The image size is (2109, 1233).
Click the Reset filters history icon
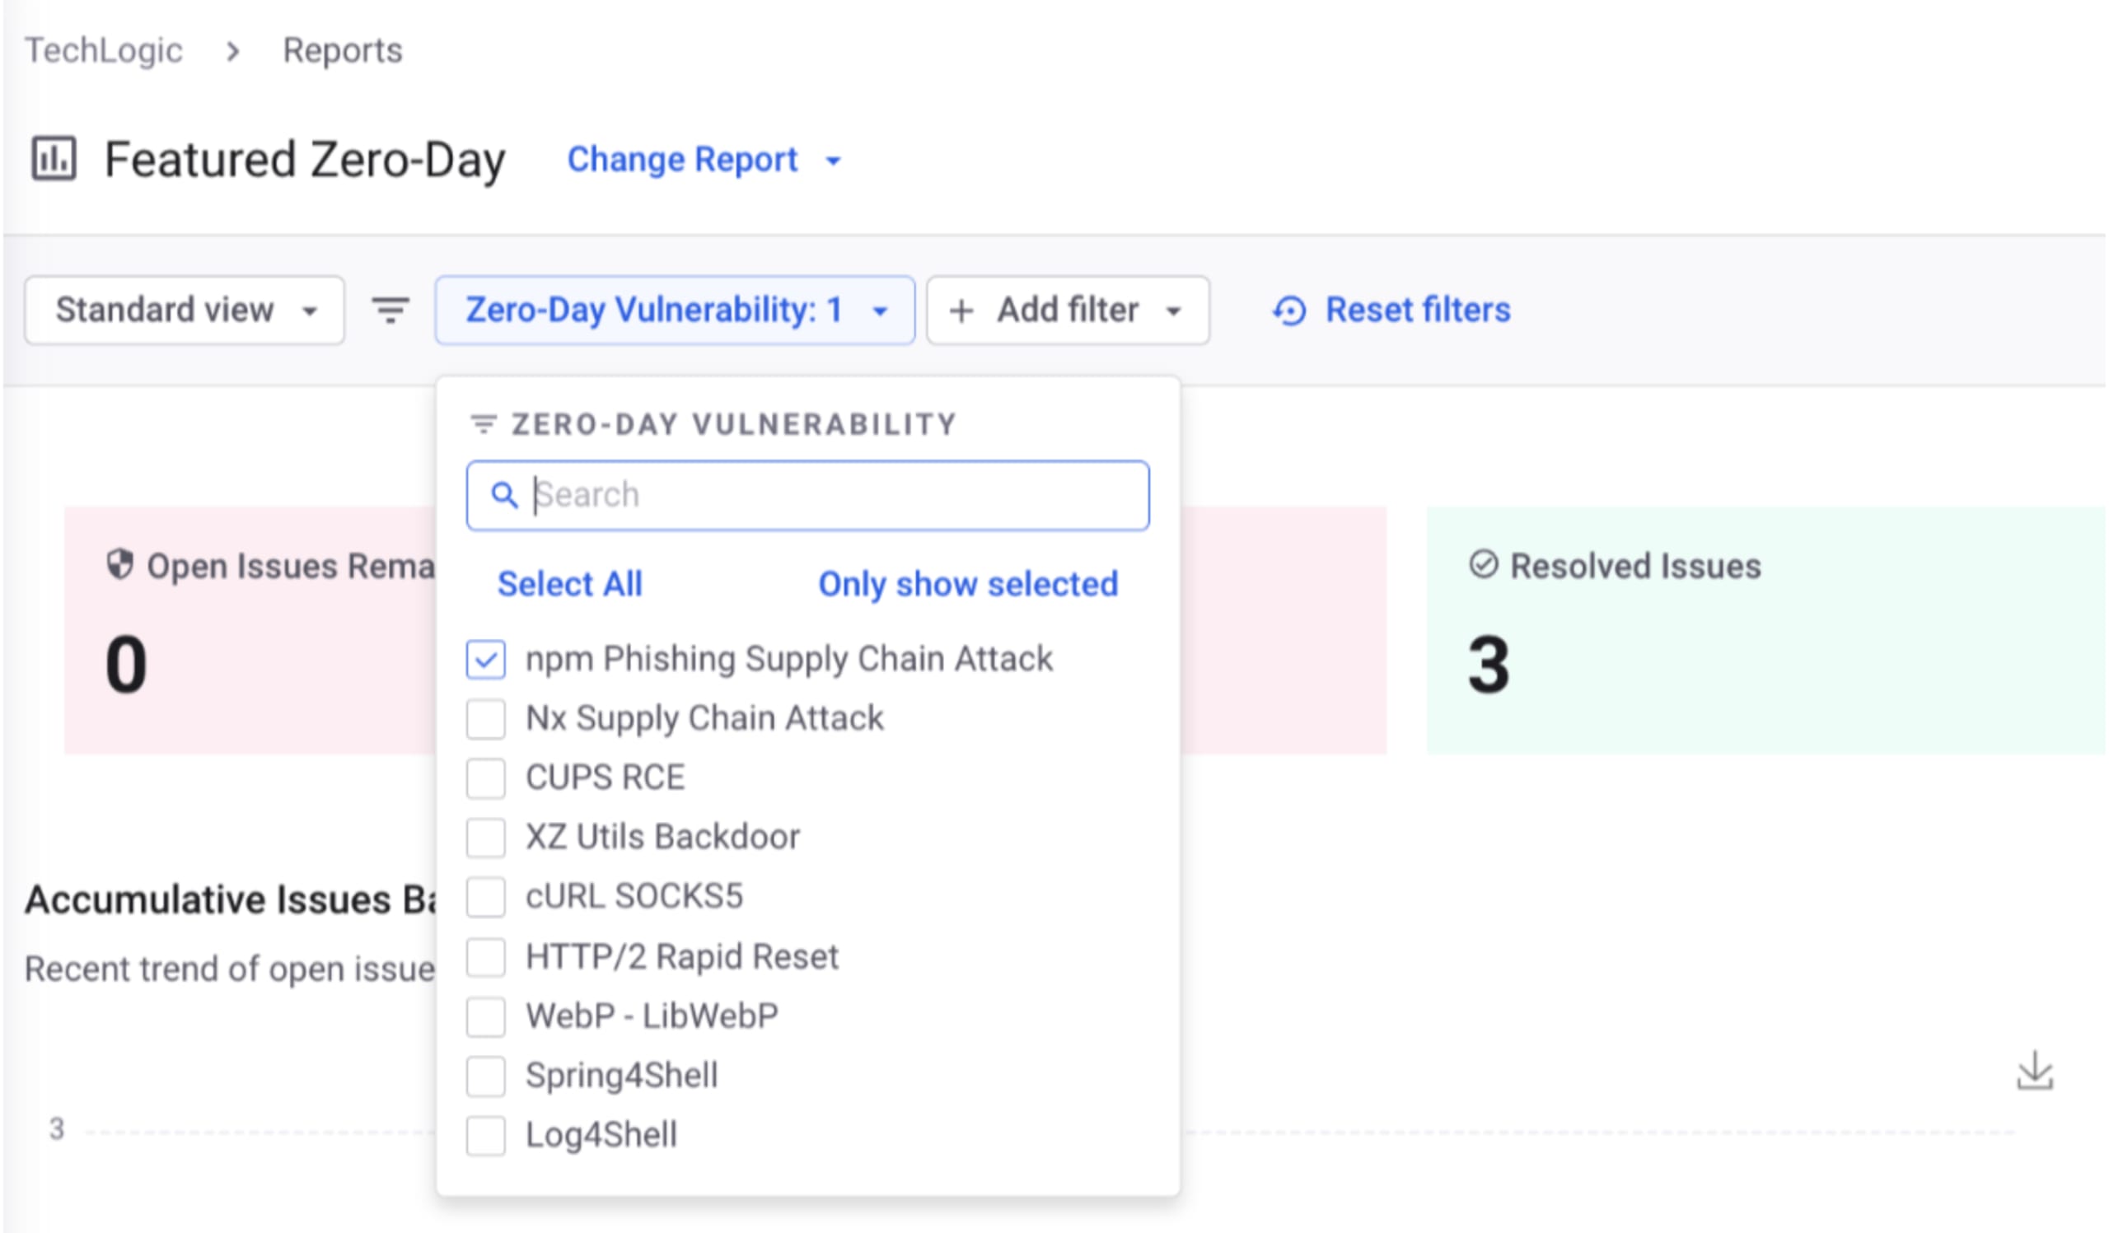[x=1289, y=311]
